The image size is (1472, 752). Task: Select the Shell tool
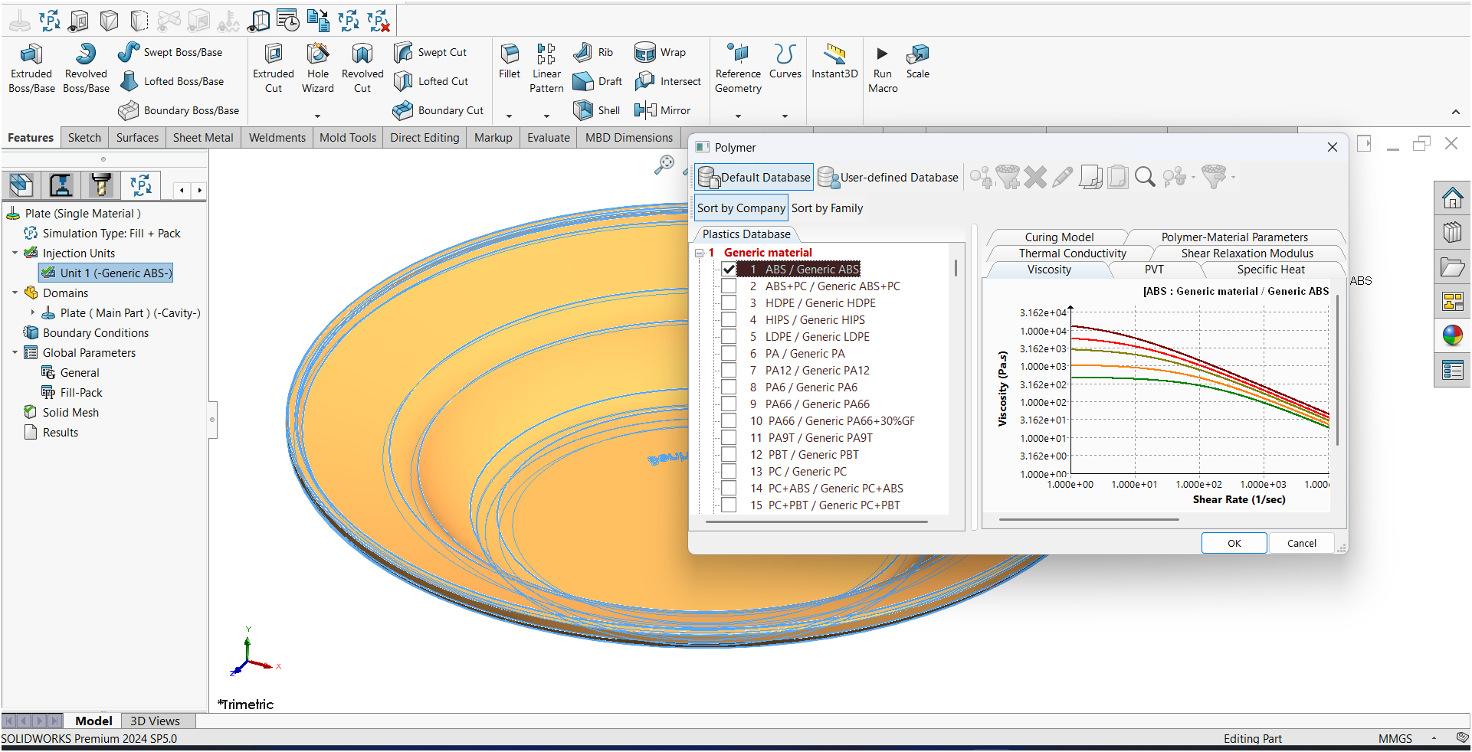click(597, 110)
